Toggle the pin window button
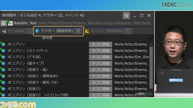Viewport: 193px width, 108px height. click(126, 16)
